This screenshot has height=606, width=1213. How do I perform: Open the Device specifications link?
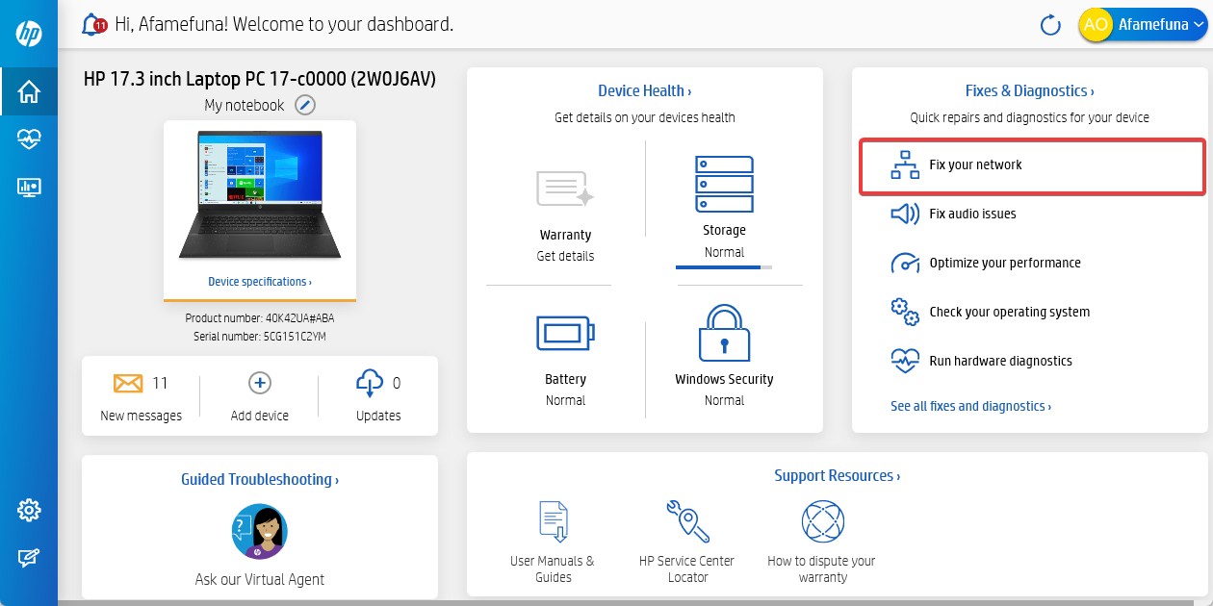[x=260, y=282]
